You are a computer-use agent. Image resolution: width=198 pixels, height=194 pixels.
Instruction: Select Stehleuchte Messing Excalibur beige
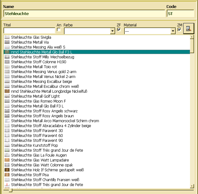(x=41, y=82)
